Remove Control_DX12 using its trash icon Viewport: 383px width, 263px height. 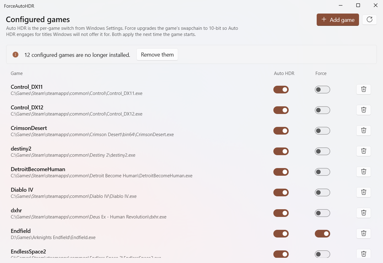(364, 110)
